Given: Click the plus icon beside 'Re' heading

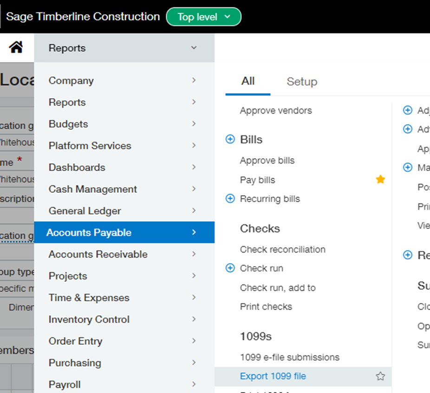Looking at the screenshot, I should click(x=408, y=255).
